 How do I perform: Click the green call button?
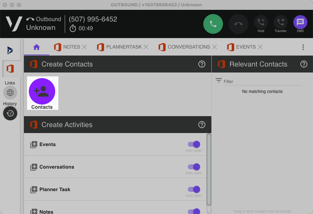213,24
